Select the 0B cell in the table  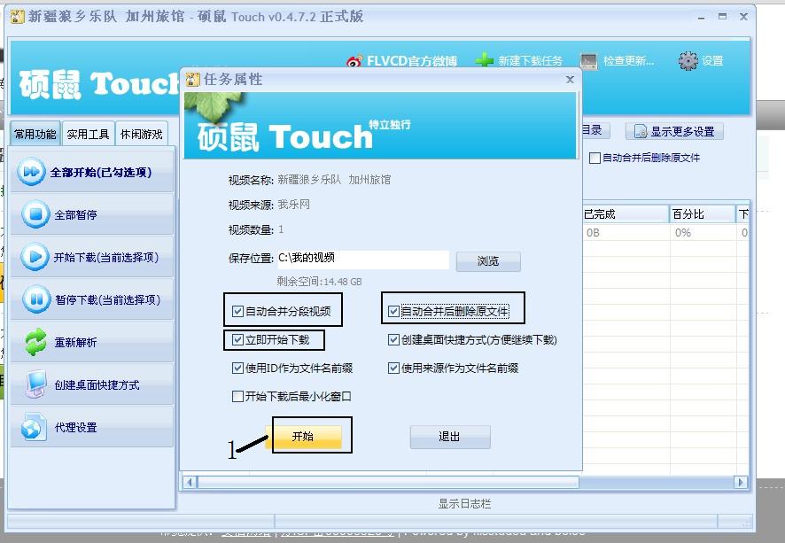coord(626,233)
